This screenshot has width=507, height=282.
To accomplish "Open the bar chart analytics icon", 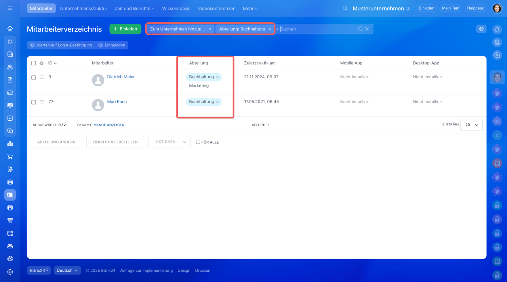I will click(10, 144).
